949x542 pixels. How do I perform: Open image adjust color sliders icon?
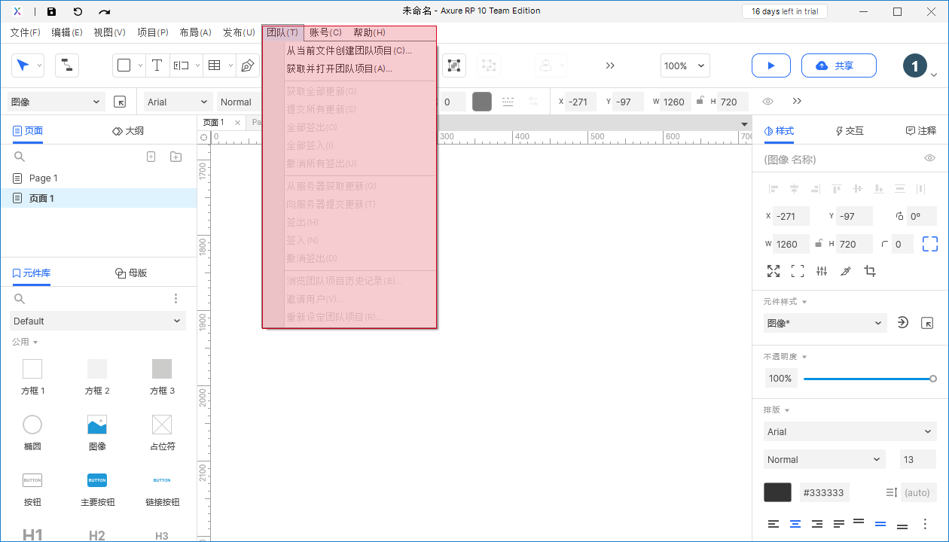(x=822, y=271)
